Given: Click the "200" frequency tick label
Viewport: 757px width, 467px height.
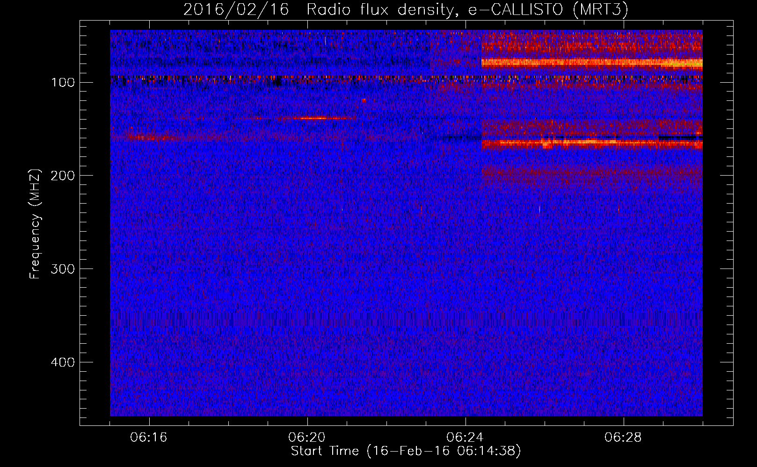Looking at the screenshot, I should (x=63, y=176).
